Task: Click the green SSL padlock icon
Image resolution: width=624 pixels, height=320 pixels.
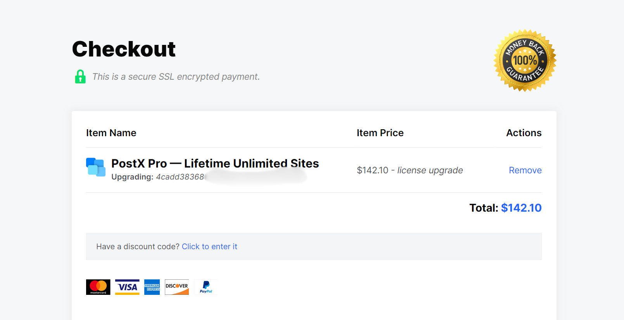Action: coord(80,77)
